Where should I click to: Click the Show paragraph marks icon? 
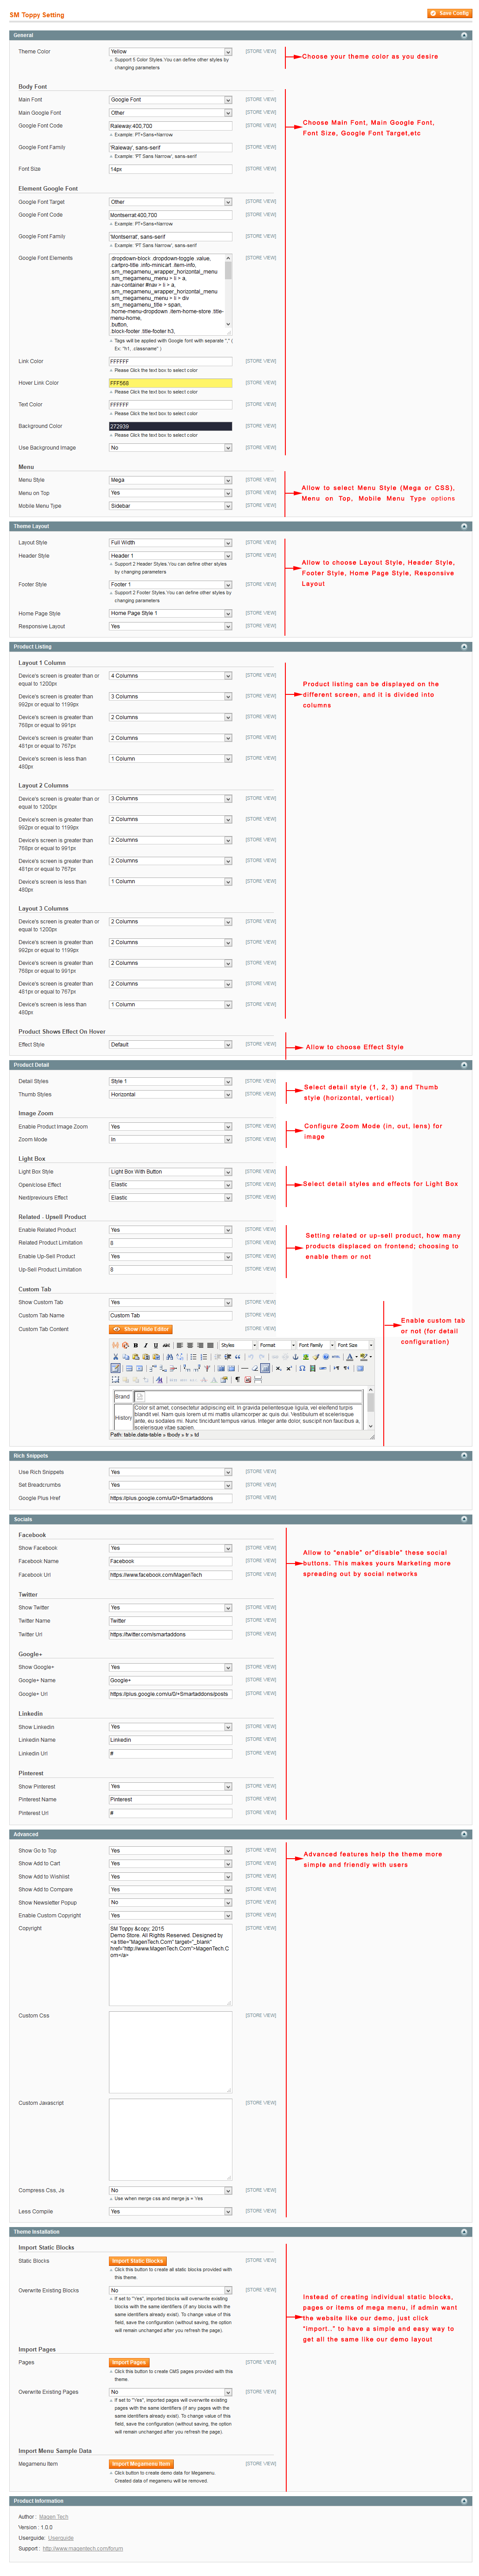tap(239, 1379)
